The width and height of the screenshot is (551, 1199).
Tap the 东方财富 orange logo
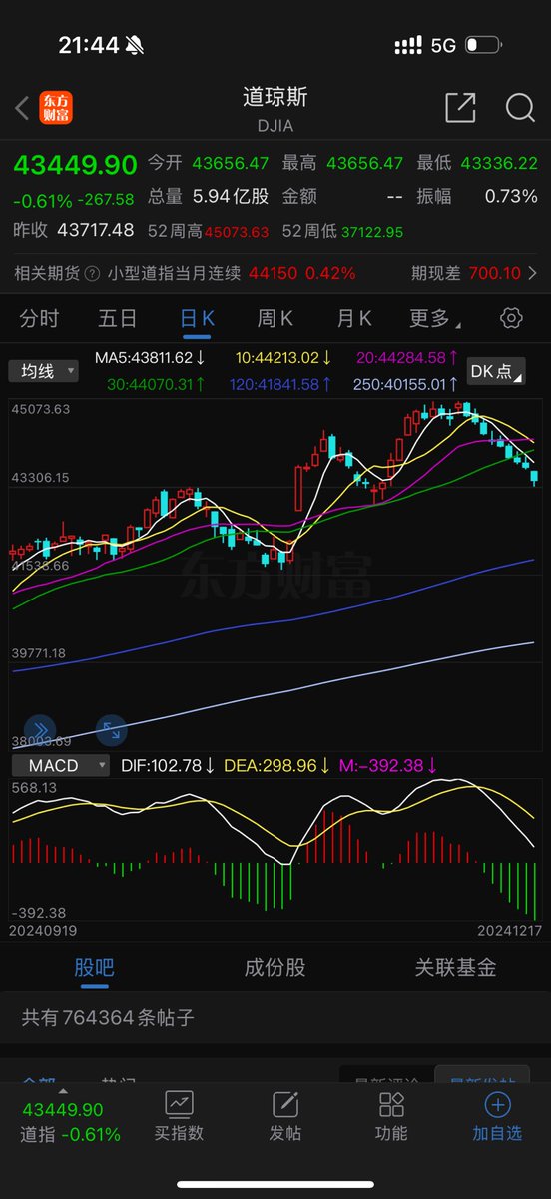coord(56,108)
